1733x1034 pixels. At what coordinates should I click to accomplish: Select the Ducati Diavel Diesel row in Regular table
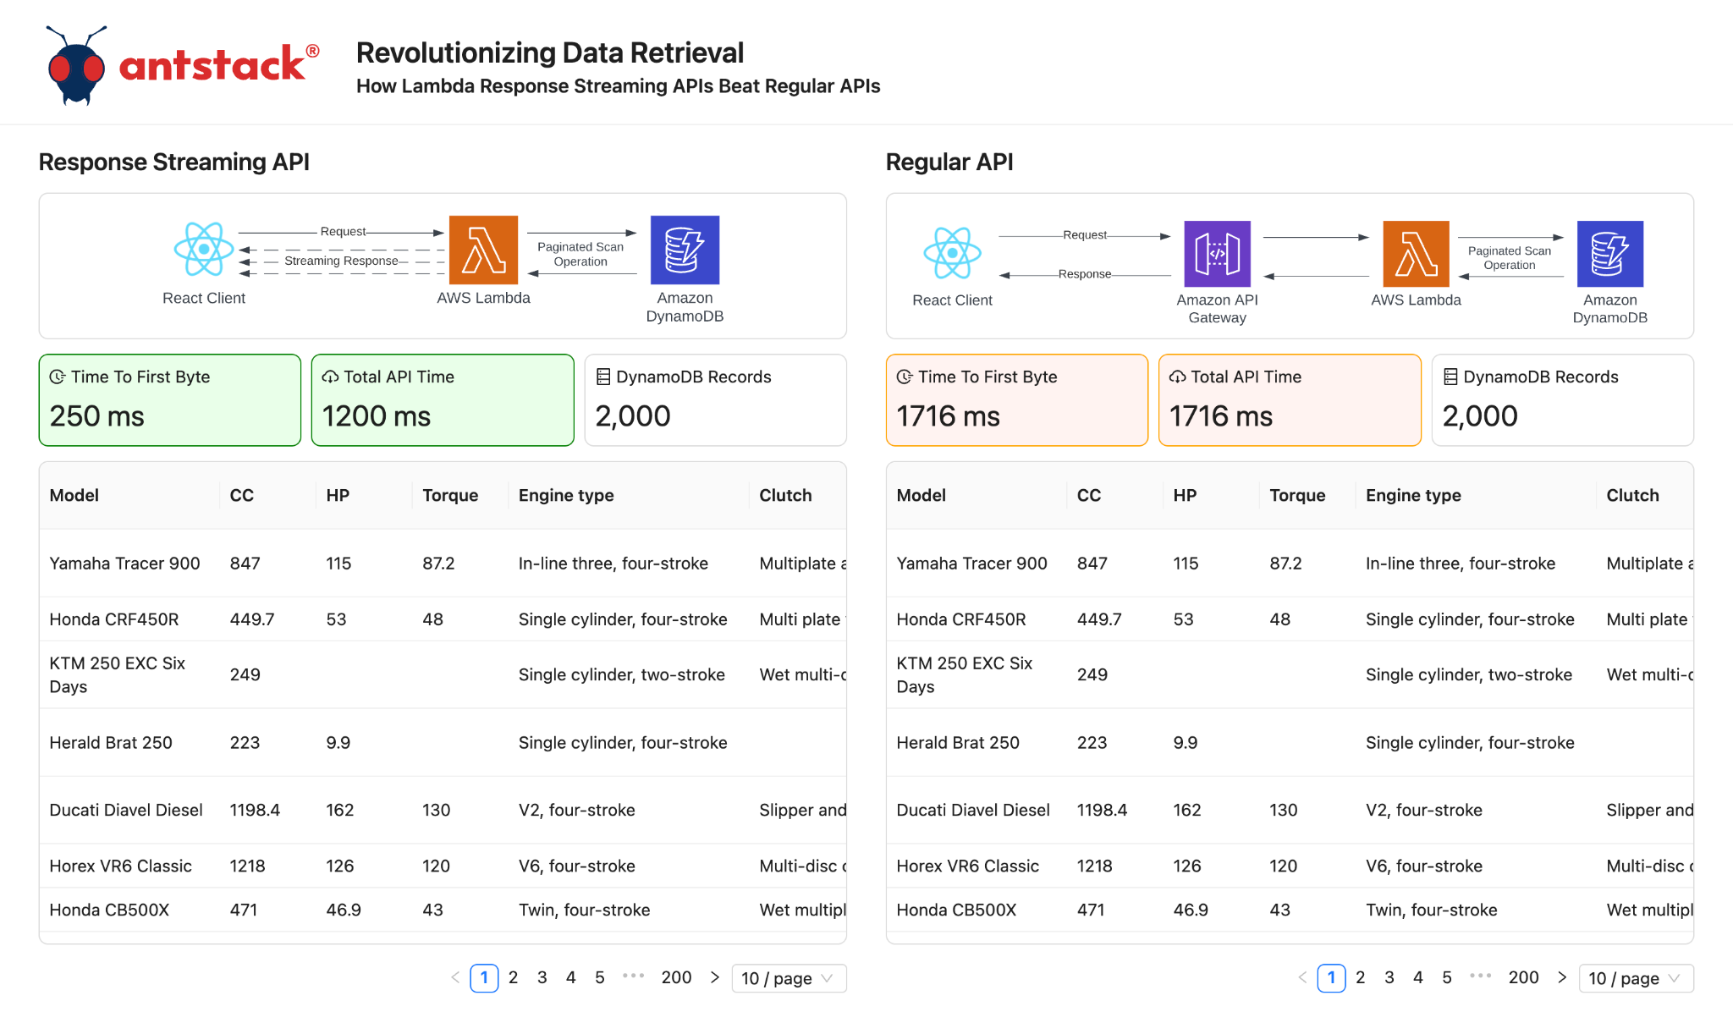pos(1290,810)
